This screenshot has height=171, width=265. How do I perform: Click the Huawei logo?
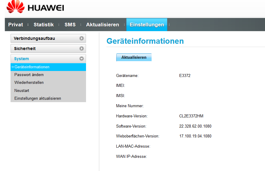click(35, 7)
